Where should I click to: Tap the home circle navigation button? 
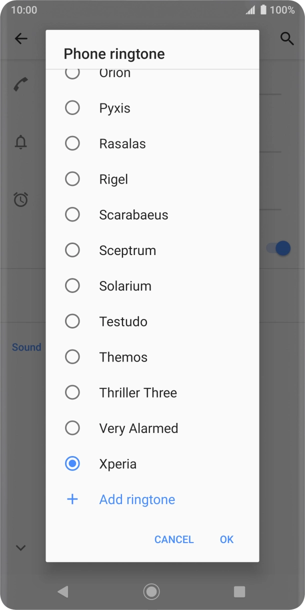(x=151, y=592)
